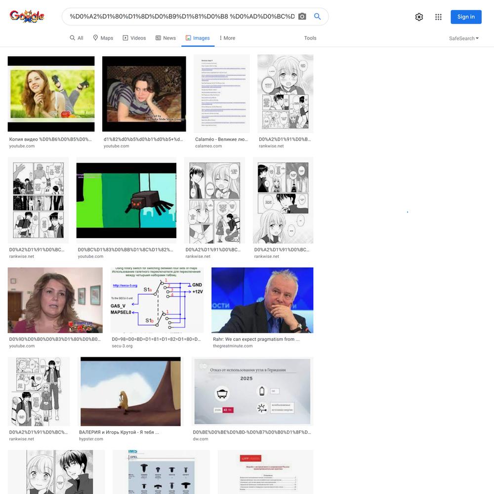Switch to the News tab
The width and height of the screenshot is (494, 494).
[x=165, y=38]
